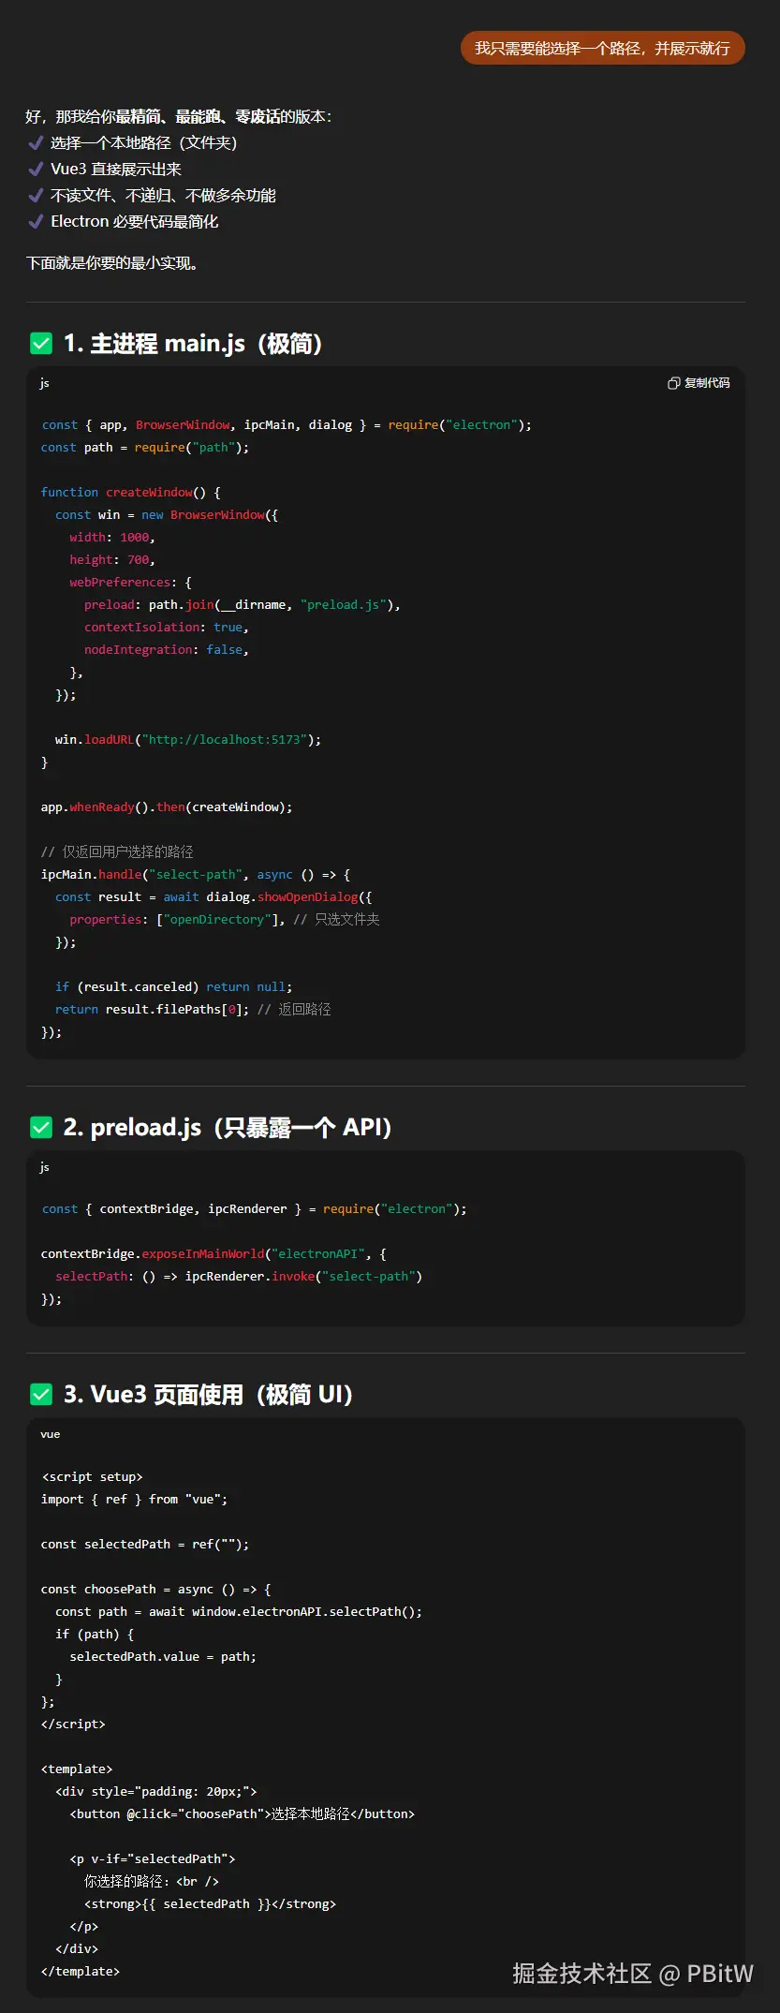Click code line webPreferences: {
Viewport: 780px width, 2013px height.
pos(130,583)
